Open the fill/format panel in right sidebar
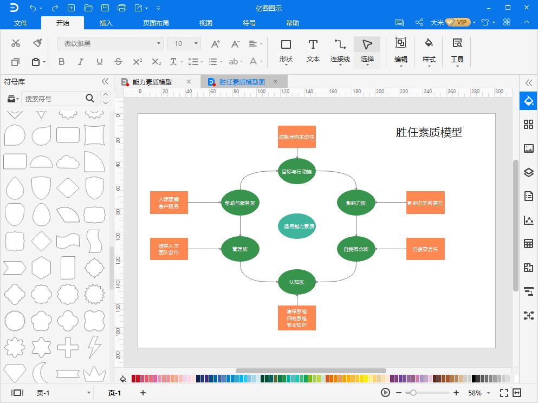The height and width of the screenshot is (403, 538). point(528,100)
